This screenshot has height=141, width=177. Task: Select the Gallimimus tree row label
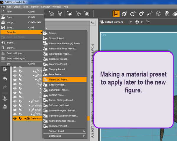point(36,118)
